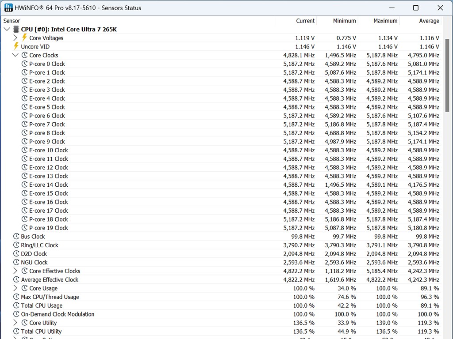Image resolution: width=453 pixels, height=339 pixels.
Task: Click the CPU chip icon beside Intel Core Ultra 7
Action: pos(16,30)
